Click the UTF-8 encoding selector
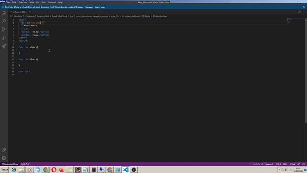 click(278, 164)
